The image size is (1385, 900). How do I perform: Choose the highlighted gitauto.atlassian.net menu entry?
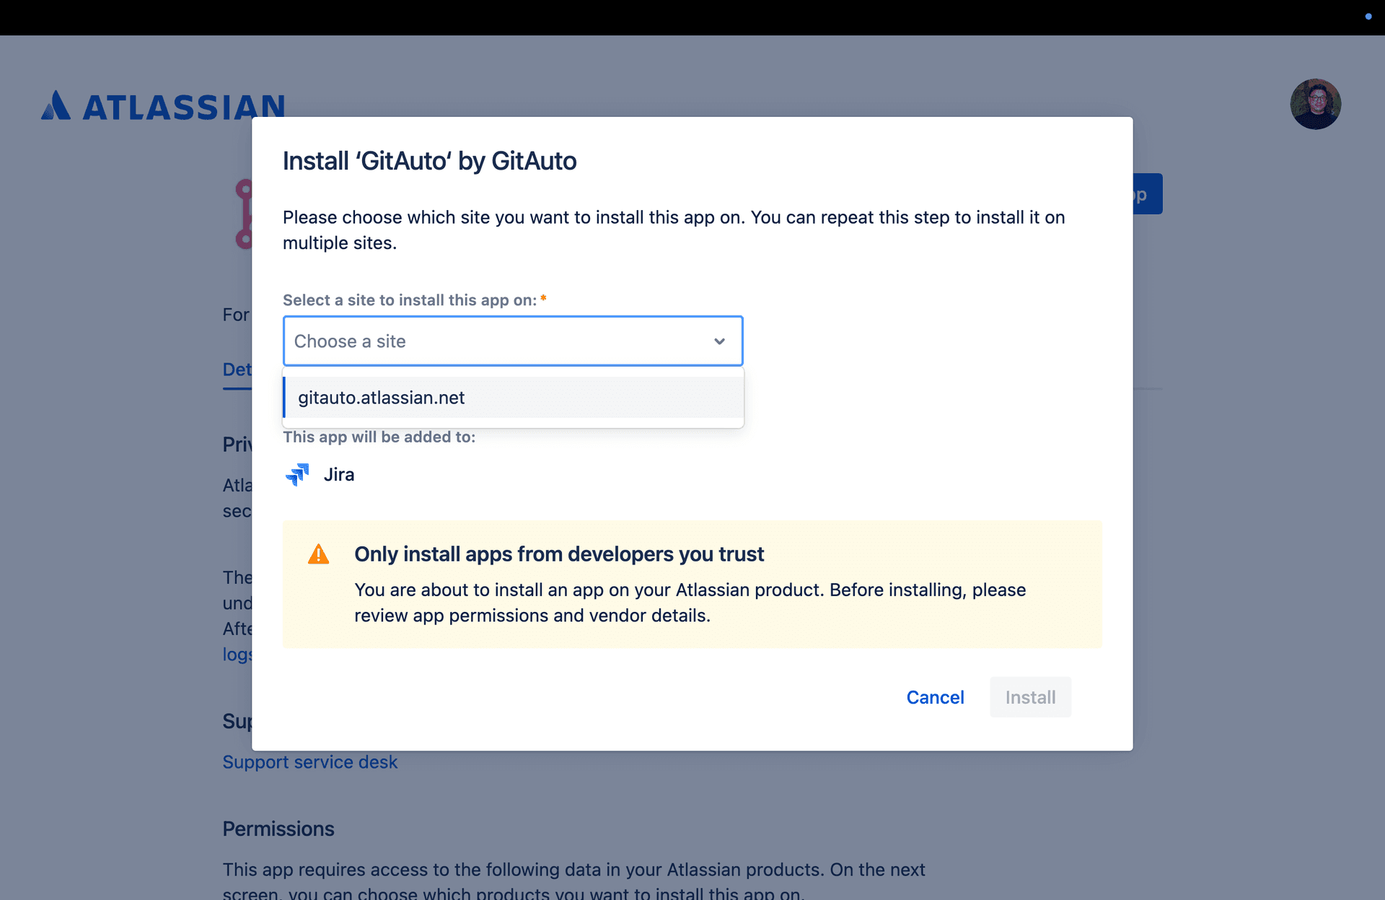[x=381, y=397]
